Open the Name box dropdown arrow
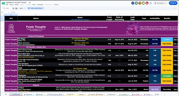 click(x=9, y=12)
